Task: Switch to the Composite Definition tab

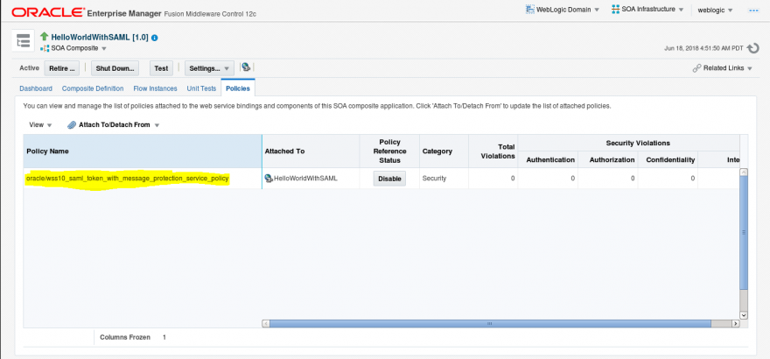Action: click(x=93, y=89)
